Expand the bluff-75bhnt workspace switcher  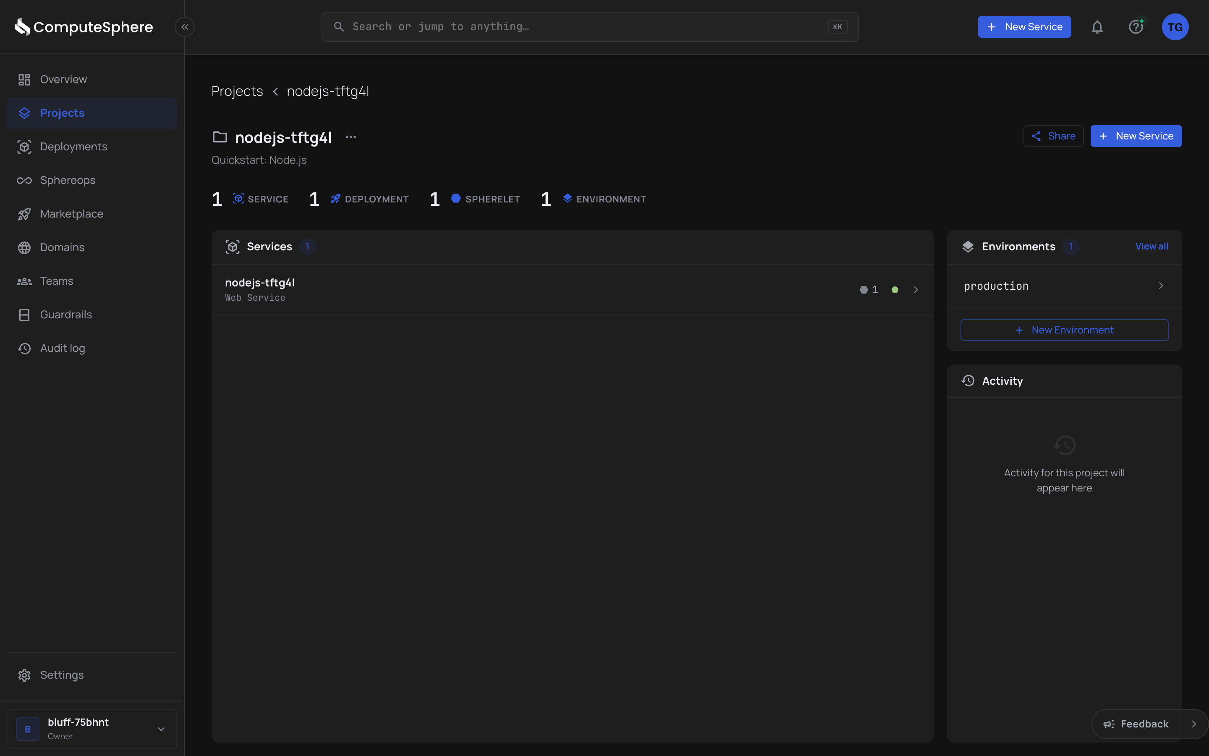point(92,729)
